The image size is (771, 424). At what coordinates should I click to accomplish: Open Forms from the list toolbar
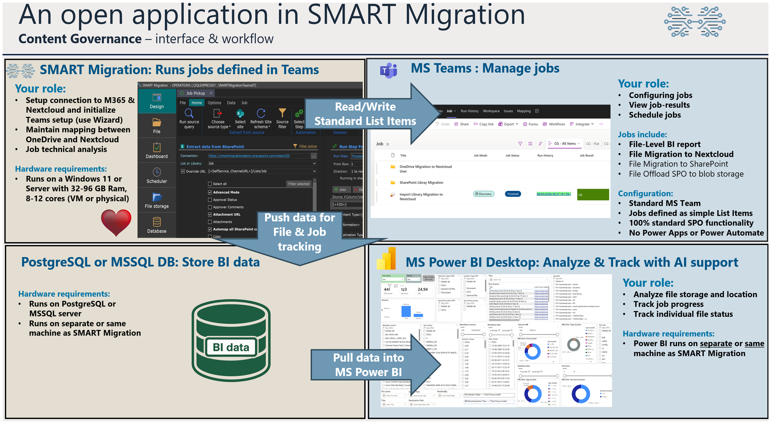[x=531, y=124]
